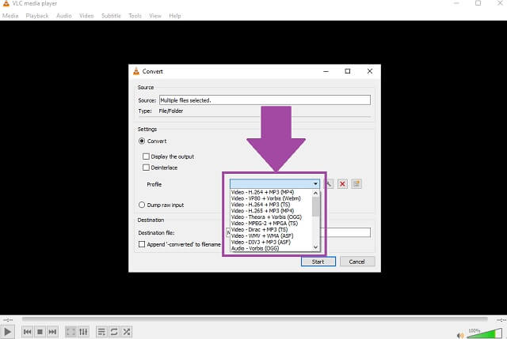Show extended settings equalizer icon
This screenshot has height=339, width=507.
[x=83, y=332]
